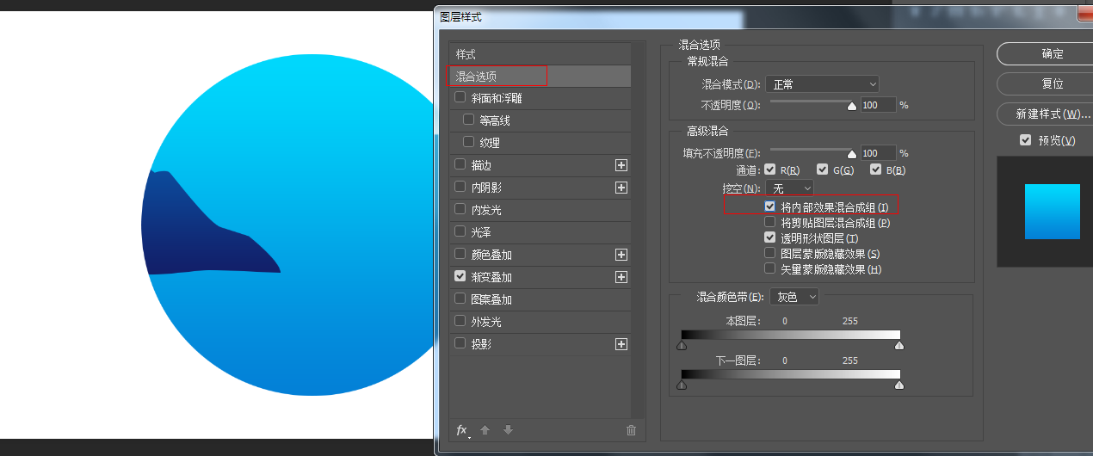Click the 不透明度 slider handle
Viewport: 1093px width, 456px height.
coord(852,107)
